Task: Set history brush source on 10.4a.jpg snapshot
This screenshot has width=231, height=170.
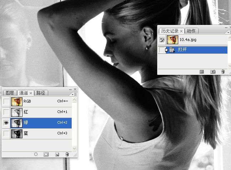Action: 162,40
